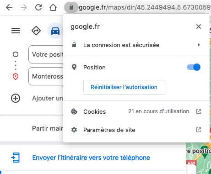Open Paramètres de site
211x174 pixels.
136,130
